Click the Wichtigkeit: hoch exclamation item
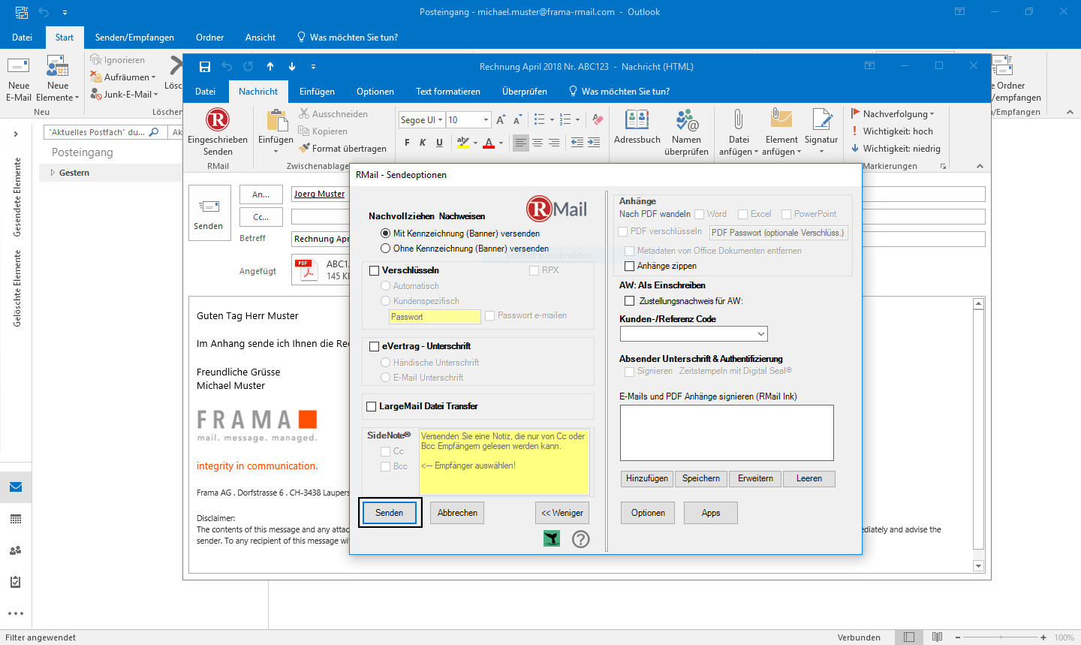The height and width of the screenshot is (645, 1081). [x=892, y=131]
